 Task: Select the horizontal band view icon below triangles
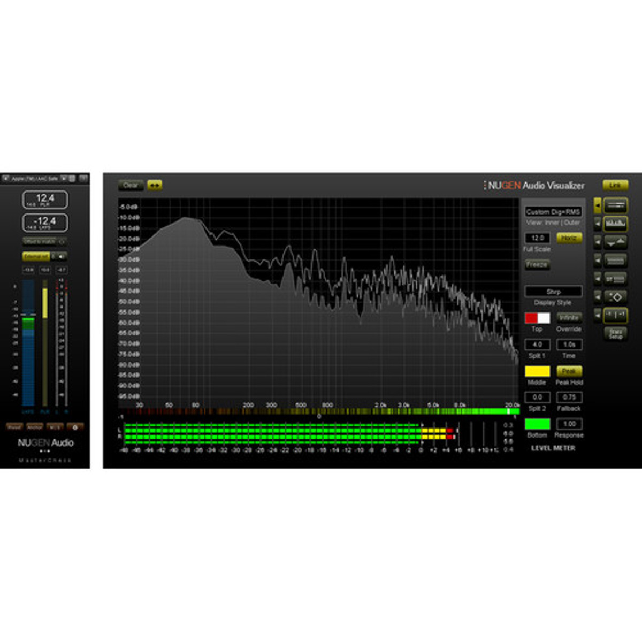coord(615,260)
